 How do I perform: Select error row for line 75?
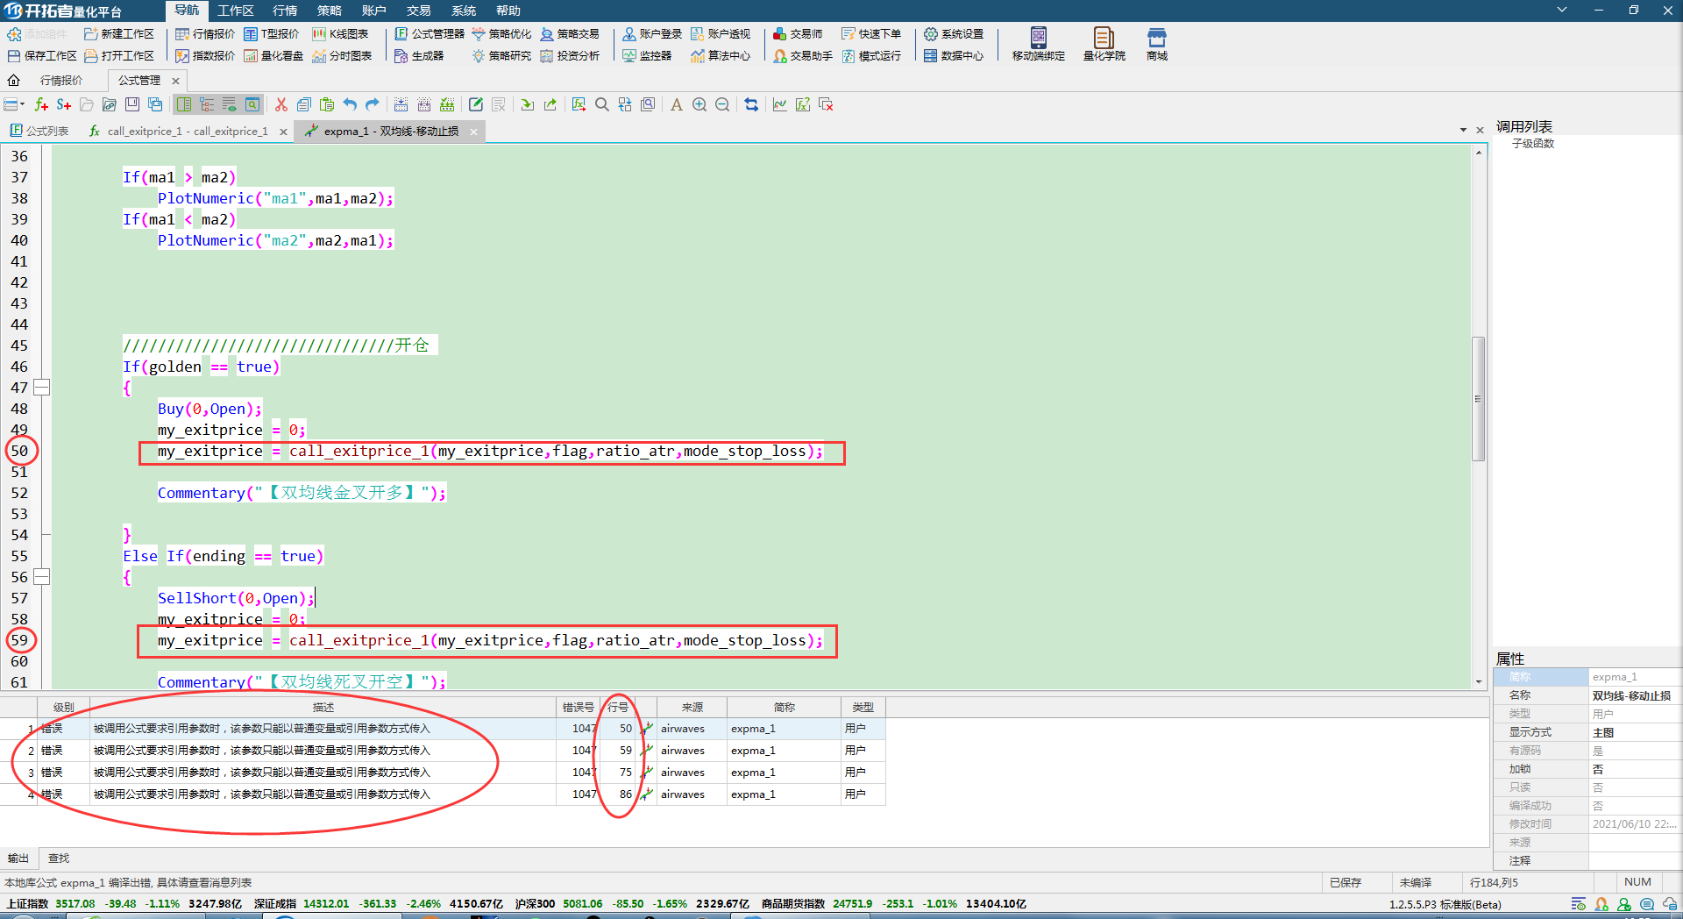(263, 773)
